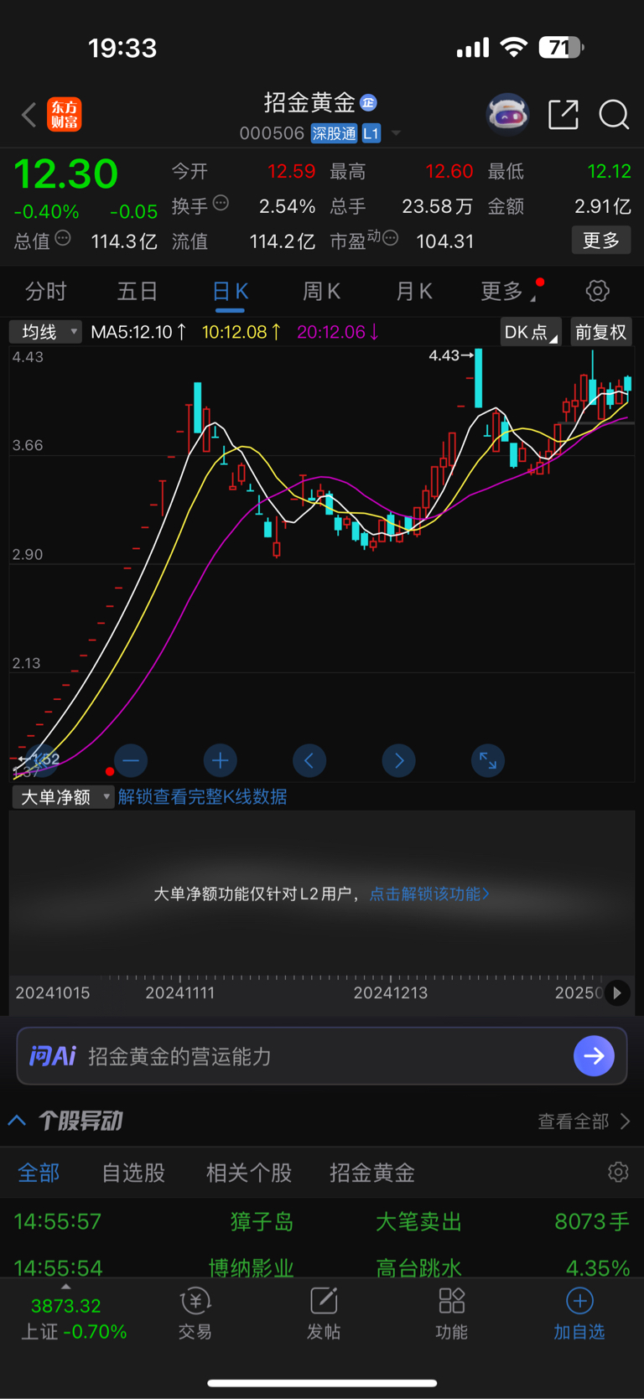
Task: Tap the verified badge next to 招金黄金
Action: (x=368, y=102)
